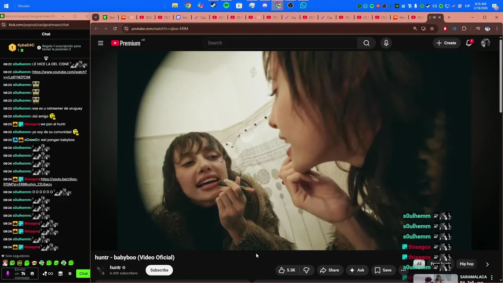Open s0ulhemm's youtube.com/watch link in chat

(x=45, y=75)
